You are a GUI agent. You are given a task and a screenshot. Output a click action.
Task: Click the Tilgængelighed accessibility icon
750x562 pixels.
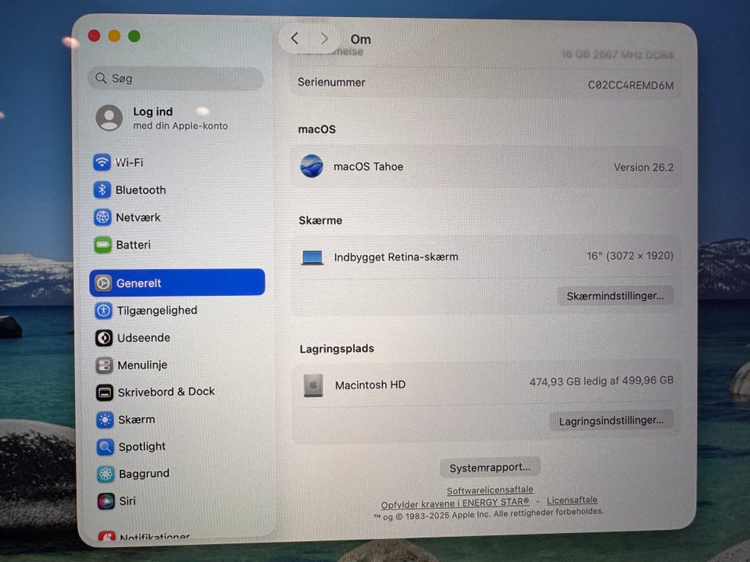pyautogui.click(x=104, y=311)
